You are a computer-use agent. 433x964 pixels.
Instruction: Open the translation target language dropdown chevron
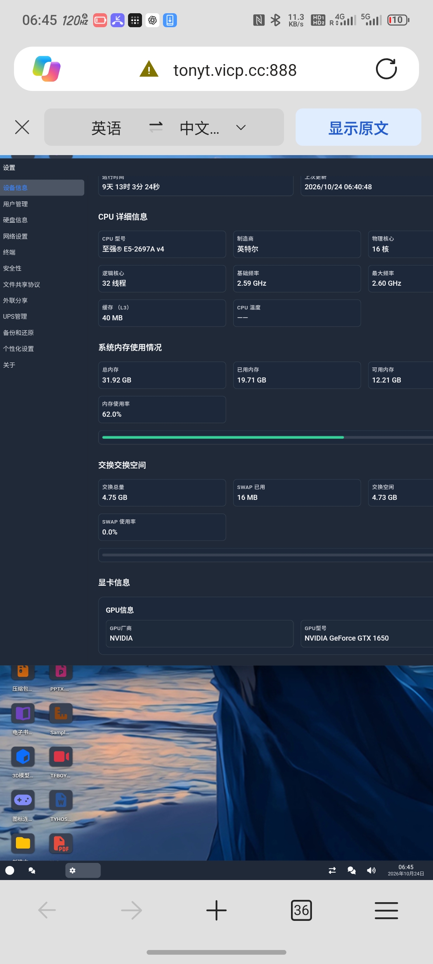click(241, 127)
